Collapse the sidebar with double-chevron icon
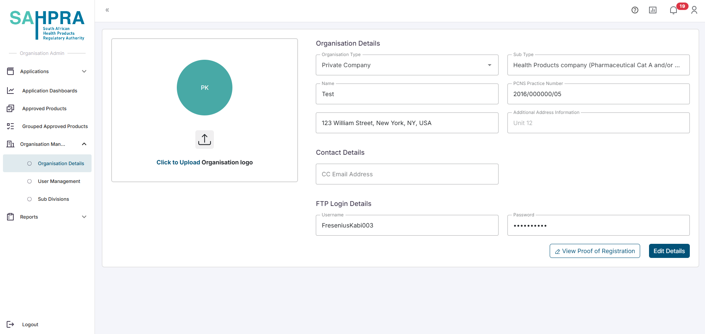The width and height of the screenshot is (705, 334). click(107, 10)
